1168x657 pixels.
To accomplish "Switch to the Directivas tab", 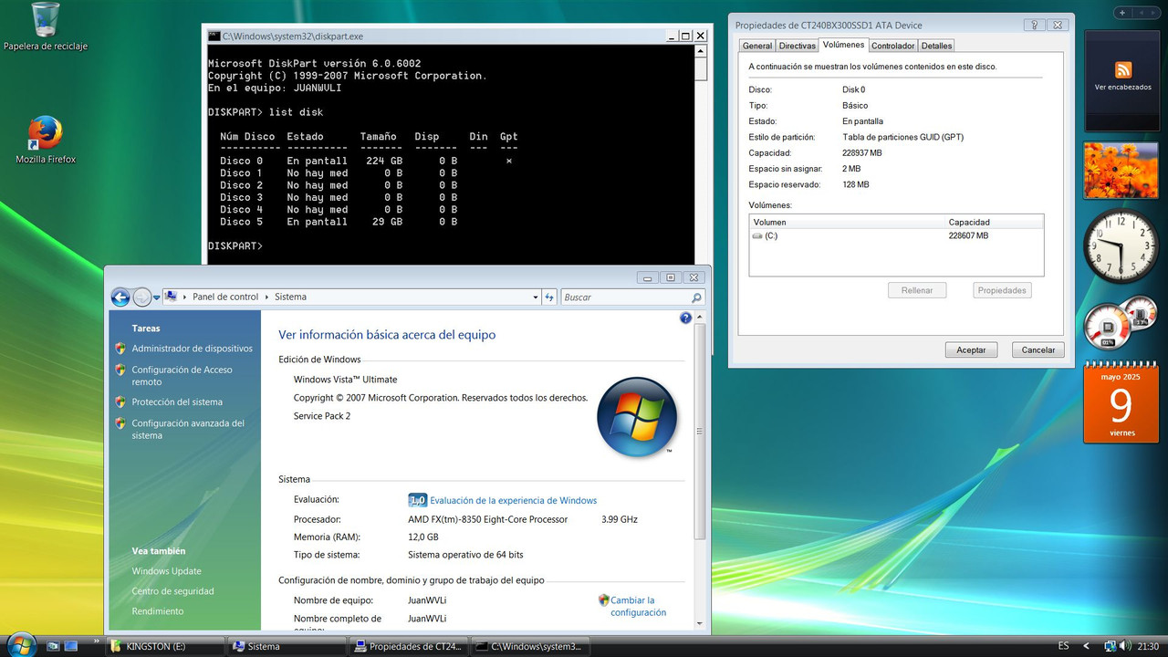I will click(798, 46).
